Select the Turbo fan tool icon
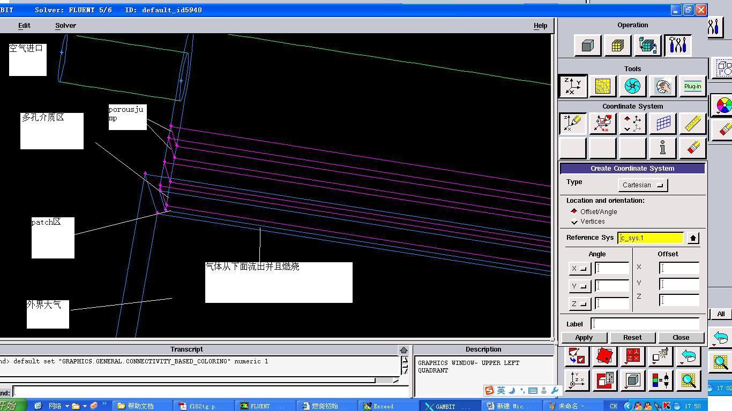This screenshot has width=732, height=411. [x=632, y=86]
